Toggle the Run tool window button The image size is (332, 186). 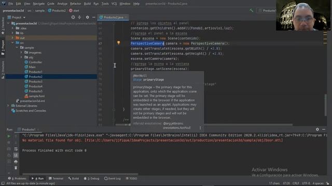tap(37, 178)
